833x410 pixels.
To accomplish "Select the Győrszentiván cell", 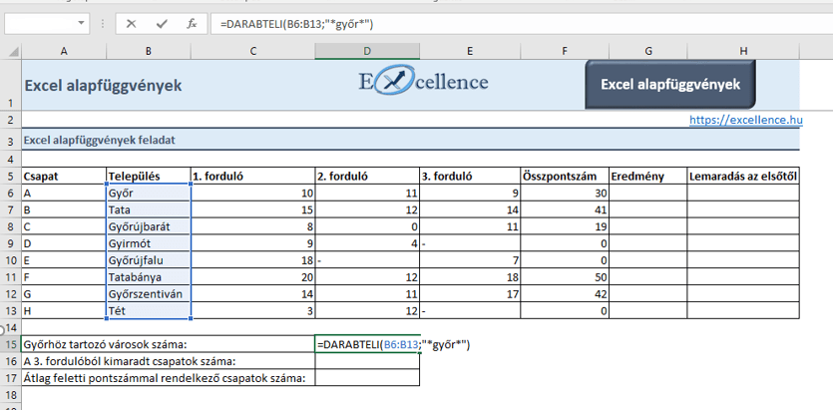I will coord(149,293).
